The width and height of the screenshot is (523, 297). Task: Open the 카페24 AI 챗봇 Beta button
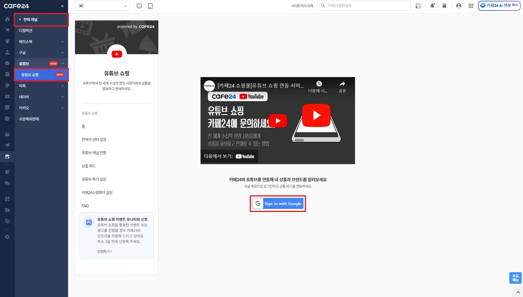[x=499, y=6]
